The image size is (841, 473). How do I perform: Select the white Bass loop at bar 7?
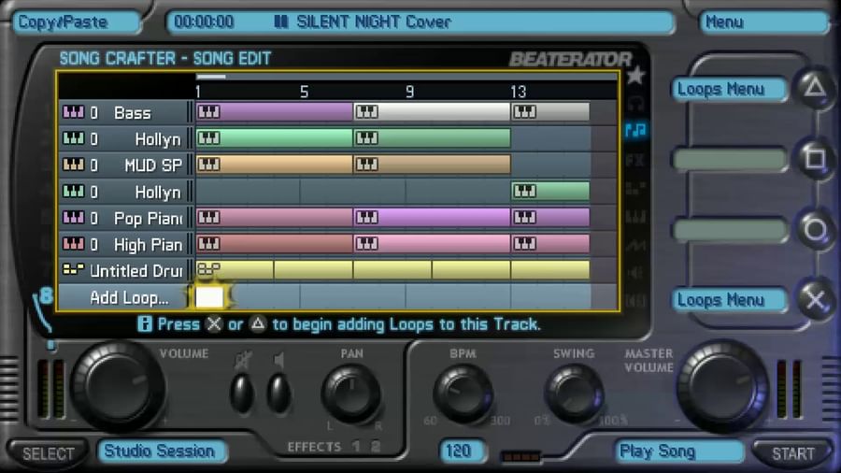pyautogui.click(x=432, y=111)
